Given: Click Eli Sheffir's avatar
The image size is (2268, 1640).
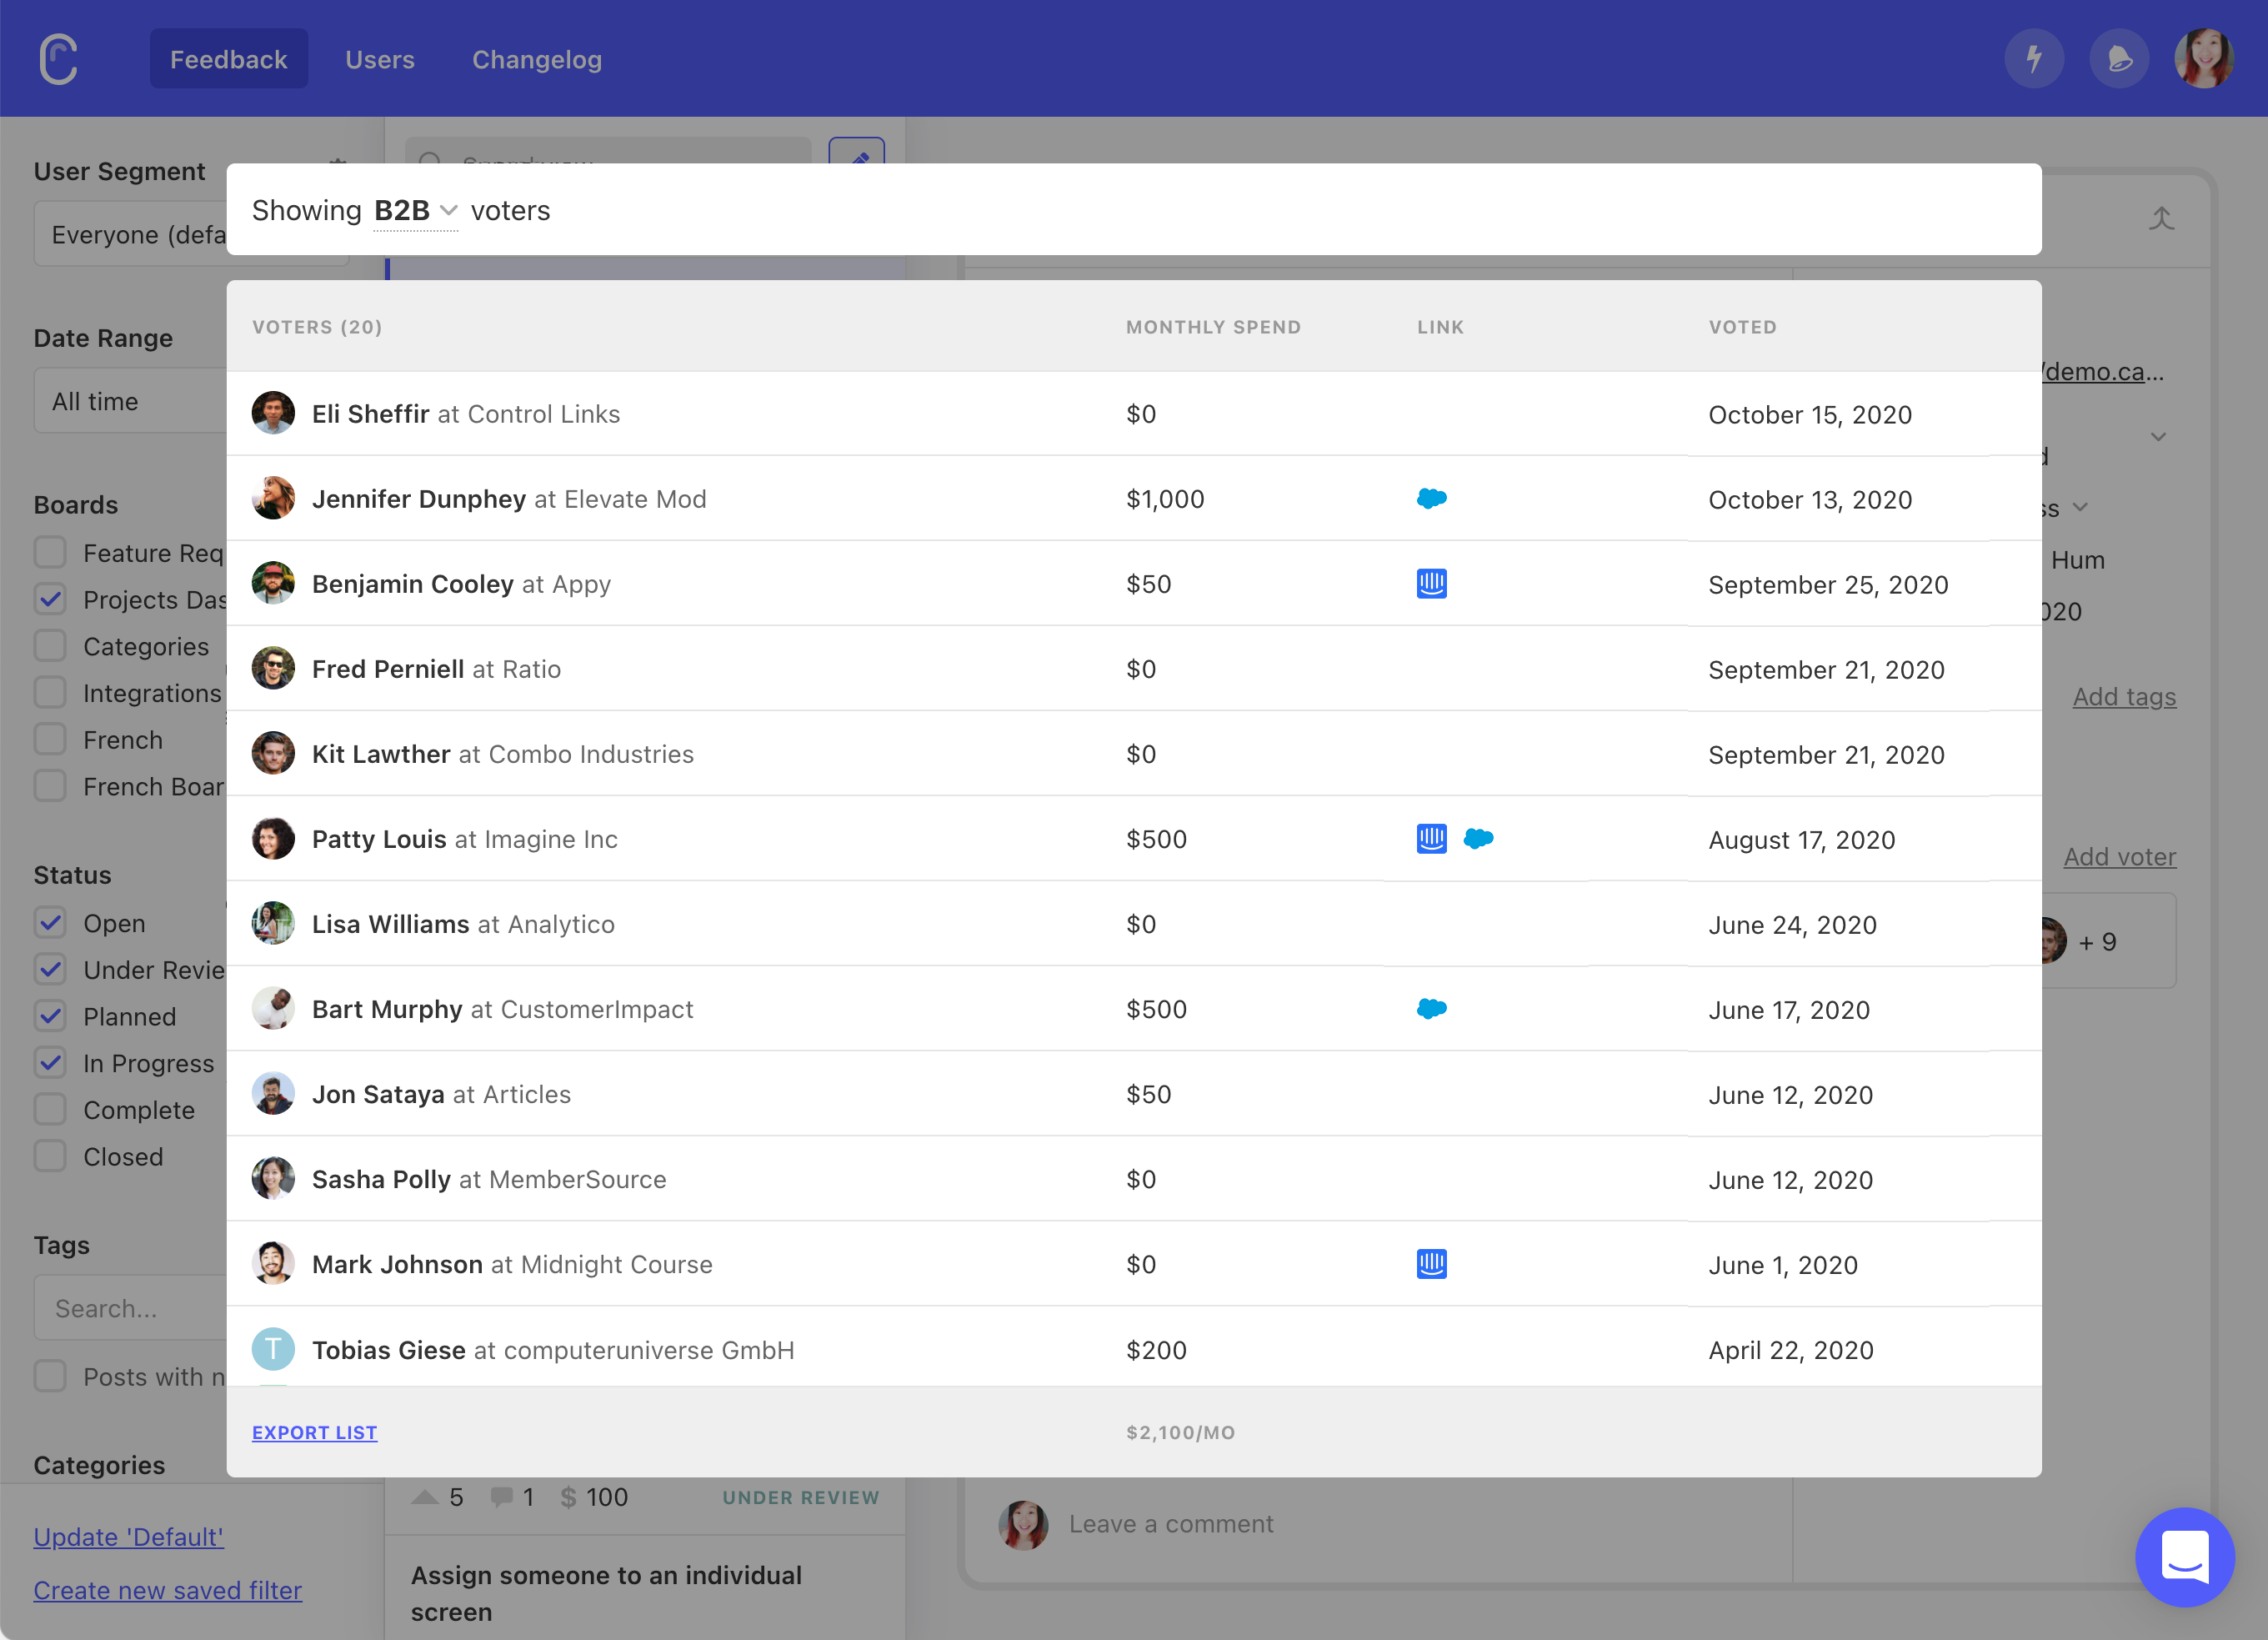Looking at the screenshot, I should (273, 413).
